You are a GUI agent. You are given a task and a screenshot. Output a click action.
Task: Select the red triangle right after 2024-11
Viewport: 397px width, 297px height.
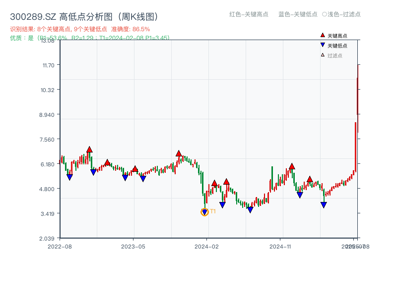(292, 166)
